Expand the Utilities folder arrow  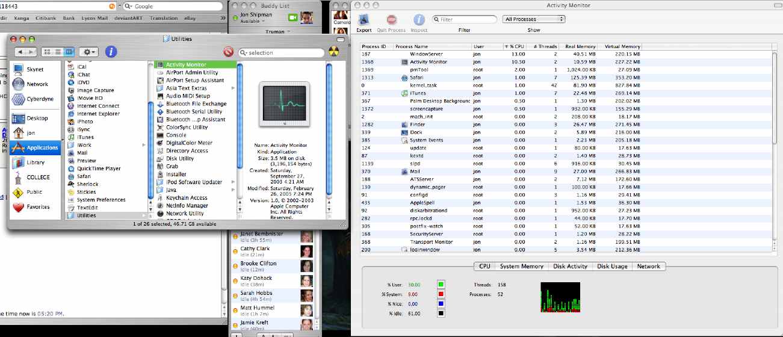coord(143,215)
